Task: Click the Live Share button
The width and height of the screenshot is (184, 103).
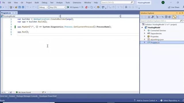Action: tap(174, 7)
